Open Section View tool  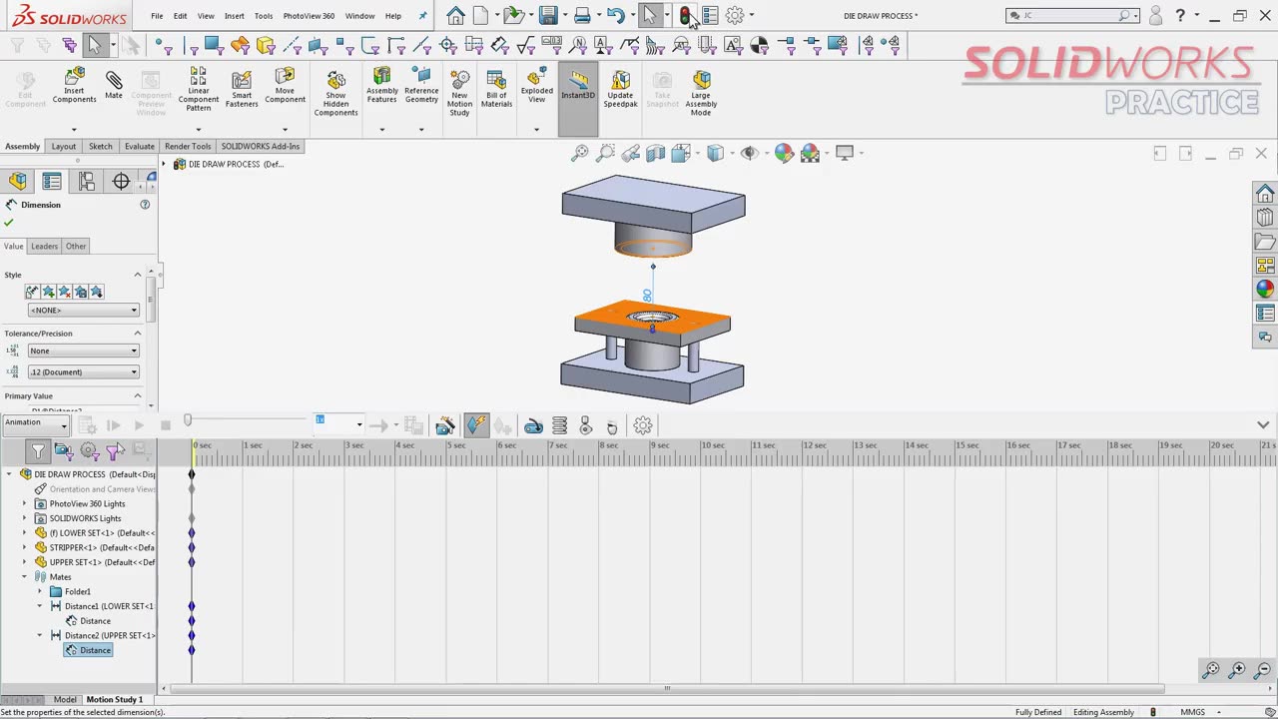point(656,153)
